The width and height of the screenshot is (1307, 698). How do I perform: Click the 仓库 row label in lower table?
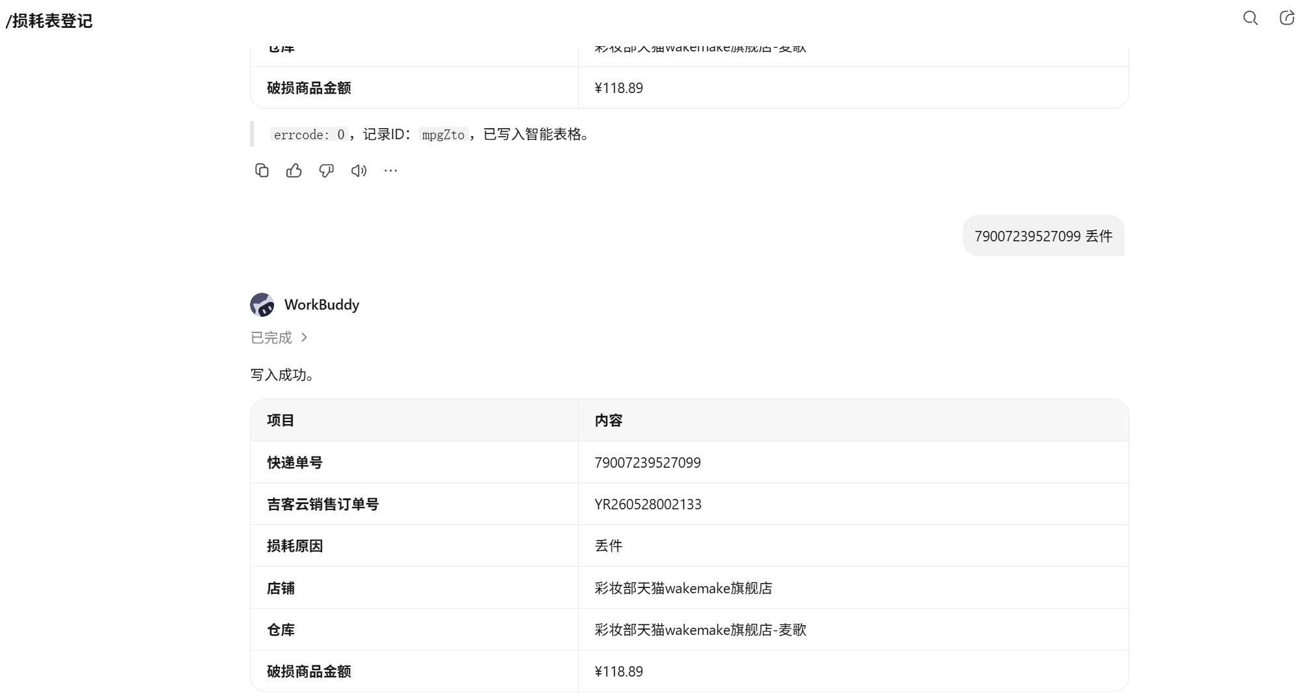[x=281, y=630]
